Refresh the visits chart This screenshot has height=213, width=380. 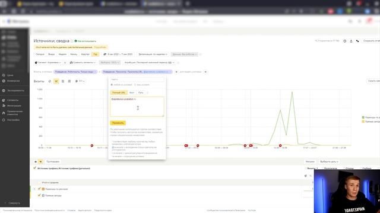(50, 82)
